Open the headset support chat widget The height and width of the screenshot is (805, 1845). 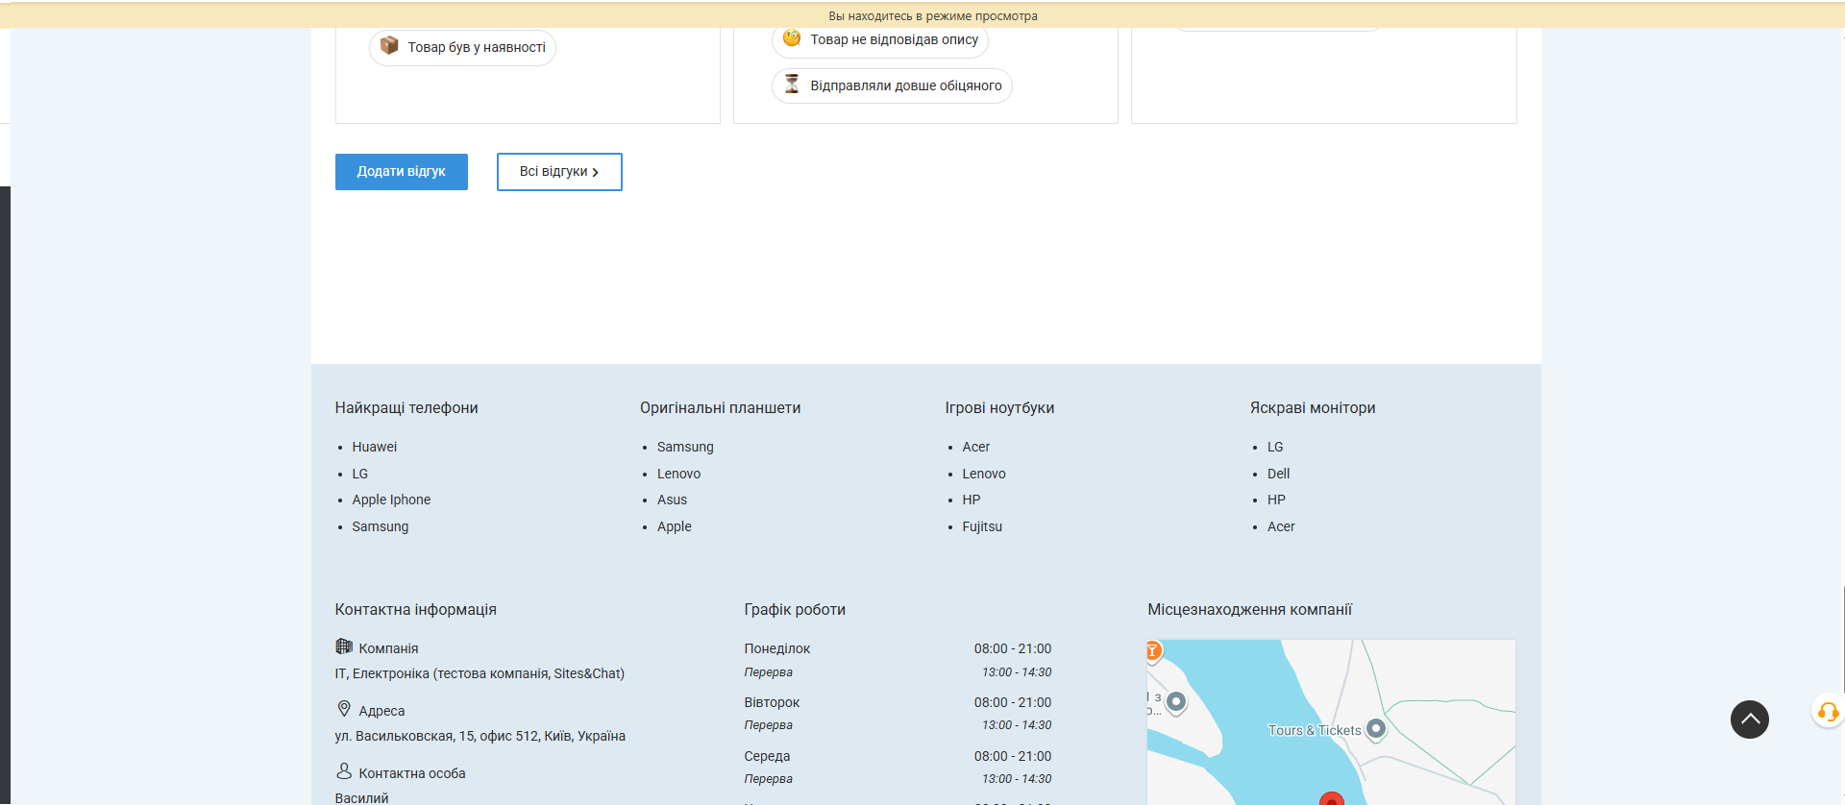click(x=1828, y=712)
